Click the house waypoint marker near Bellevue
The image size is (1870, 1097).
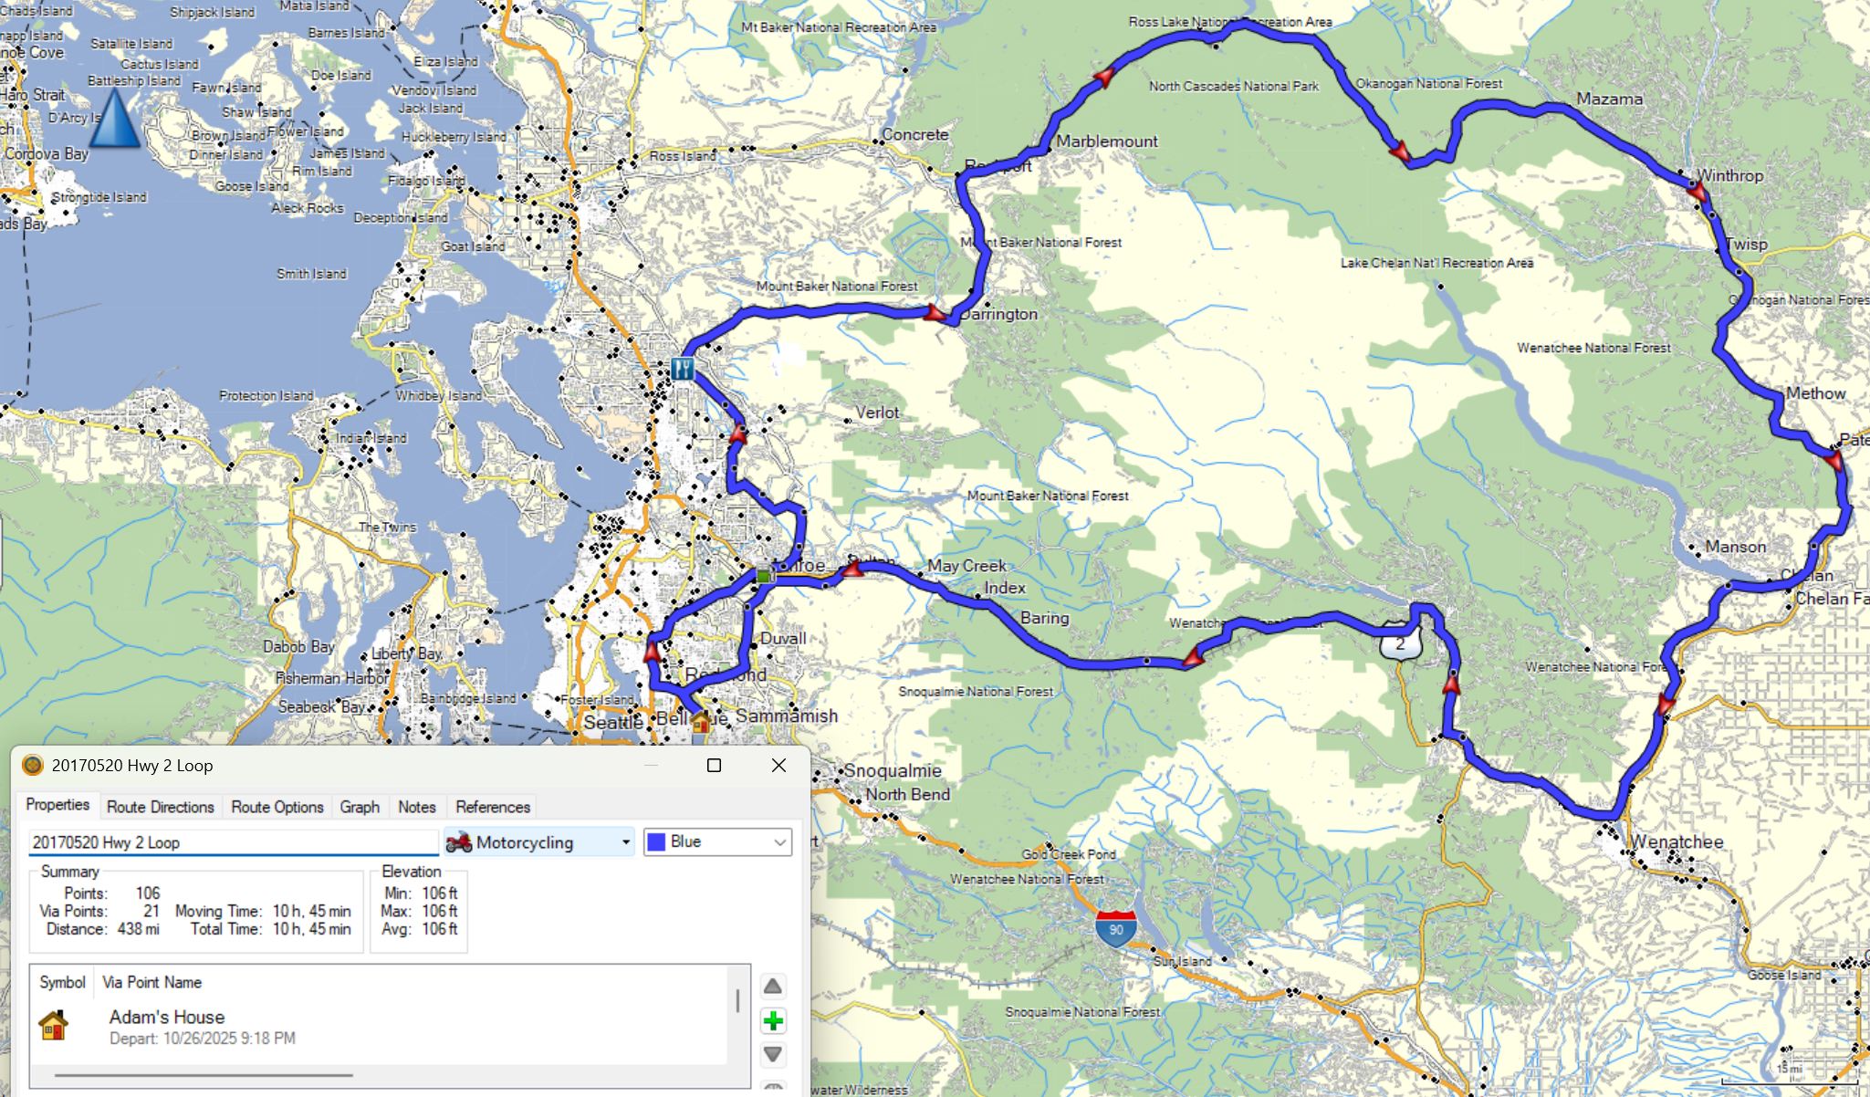tap(701, 723)
